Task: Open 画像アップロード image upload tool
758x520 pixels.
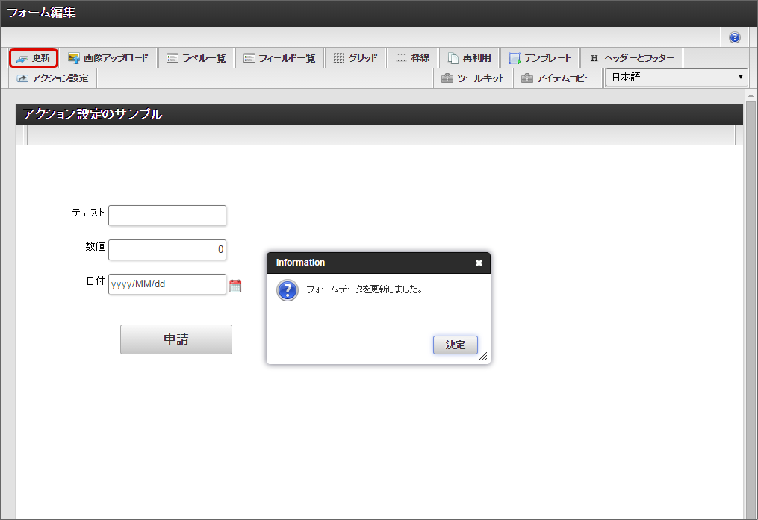Action: point(108,58)
